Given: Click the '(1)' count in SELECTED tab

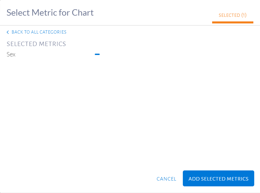Looking at the screenshot, I should 244,15.
